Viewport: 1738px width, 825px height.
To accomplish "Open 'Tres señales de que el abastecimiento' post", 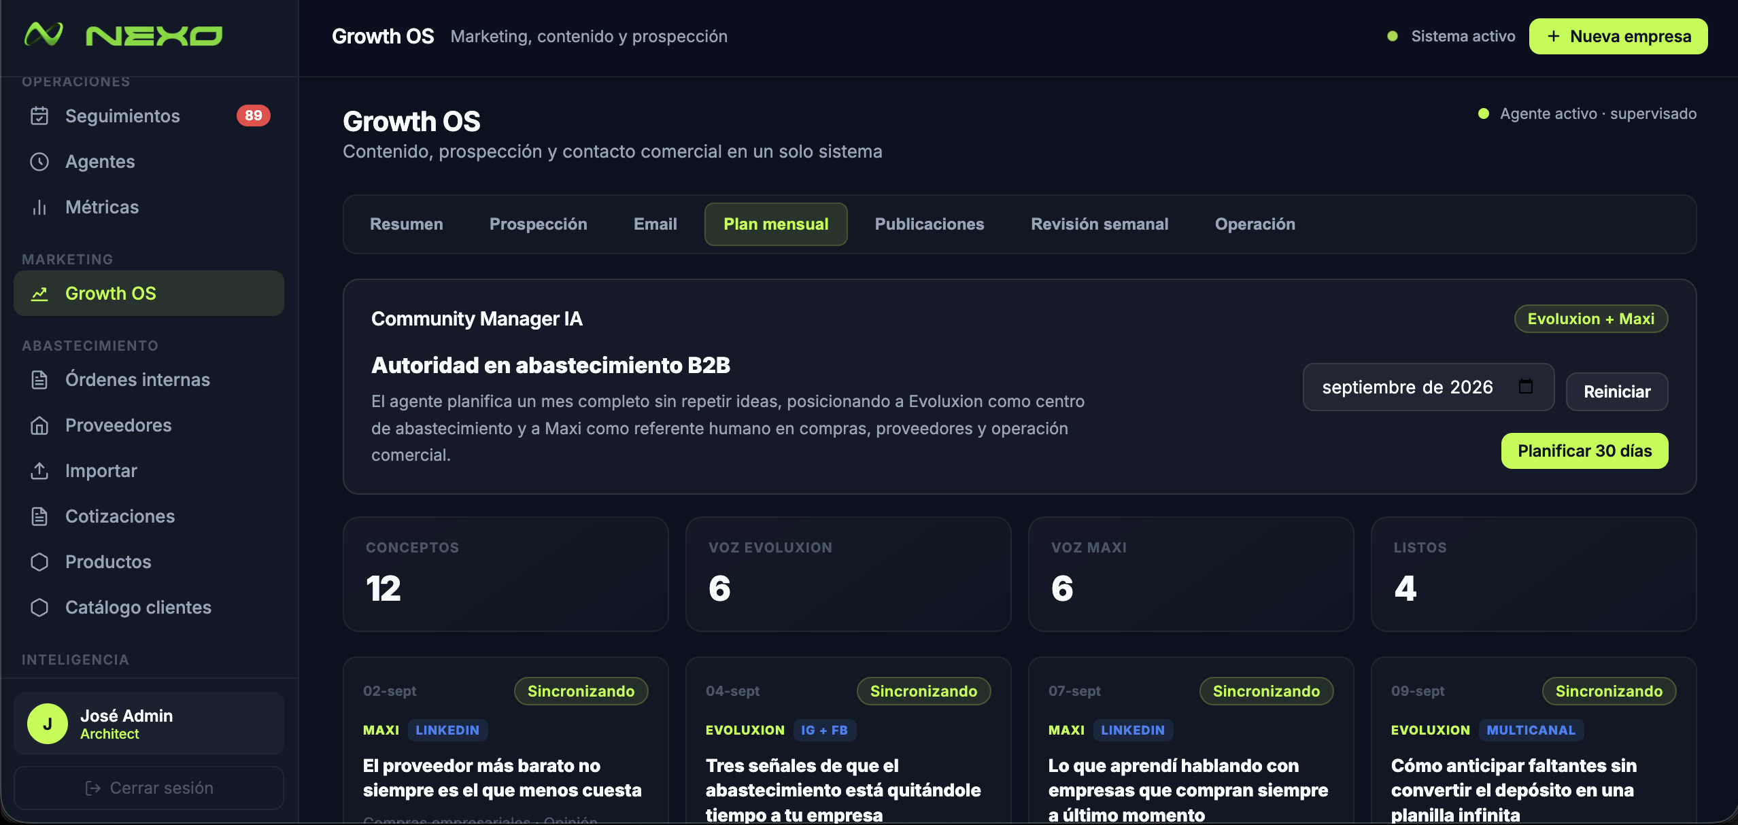I will (843, 790).
